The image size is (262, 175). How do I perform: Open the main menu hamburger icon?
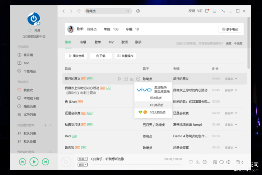tap(214, 11)
